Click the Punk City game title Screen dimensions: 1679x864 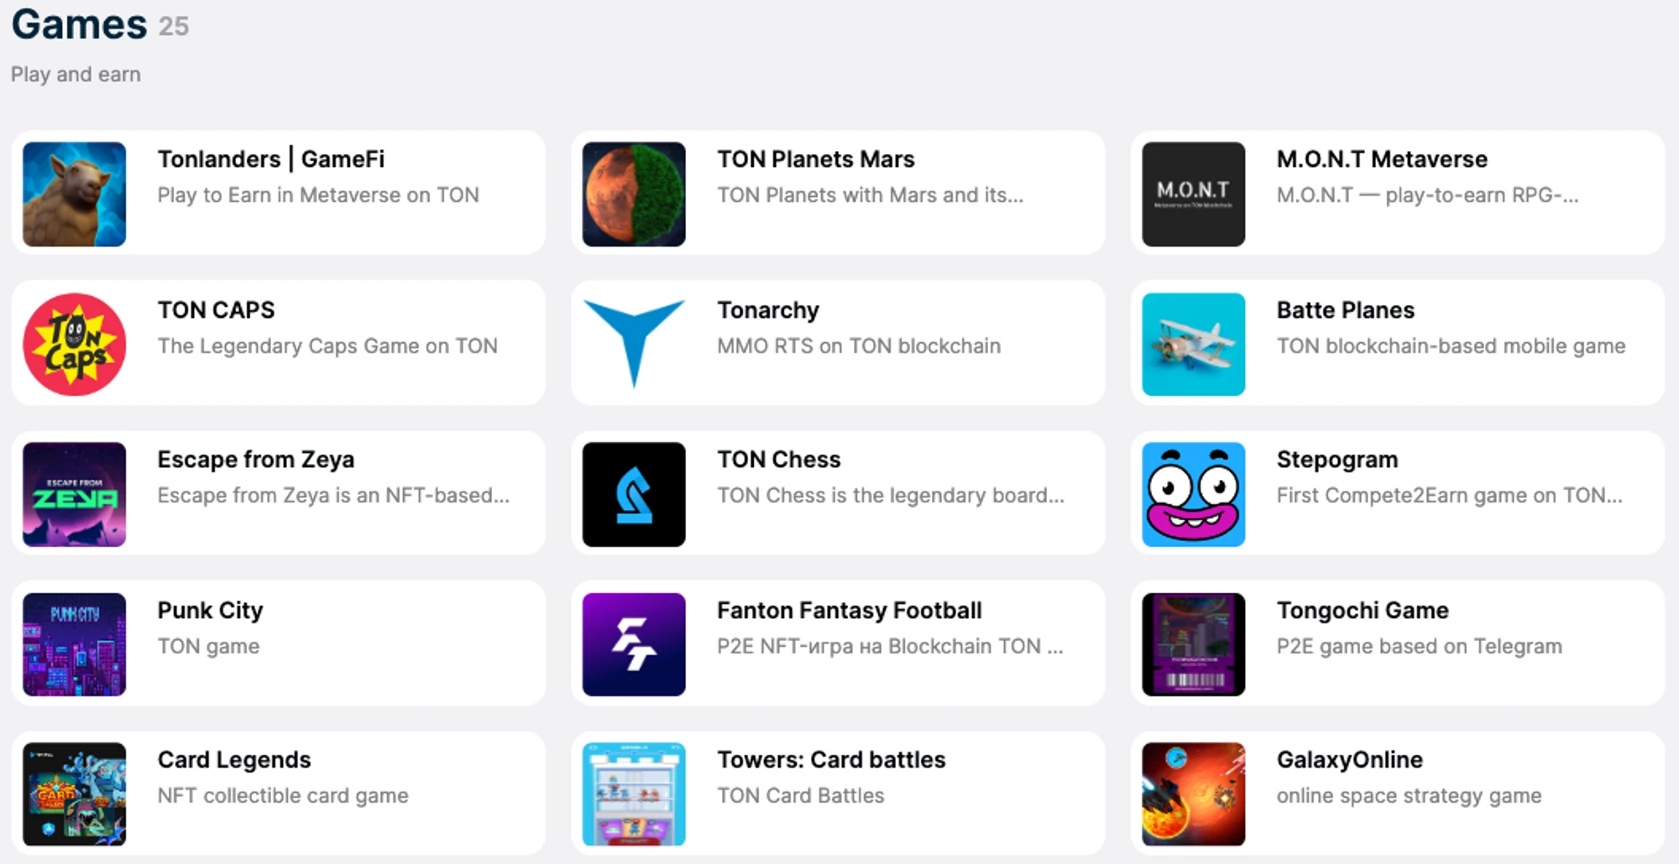click(x=210, y=611)
